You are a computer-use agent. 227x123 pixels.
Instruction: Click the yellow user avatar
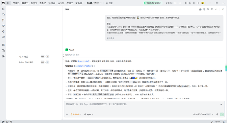click(x=203, y=3)
